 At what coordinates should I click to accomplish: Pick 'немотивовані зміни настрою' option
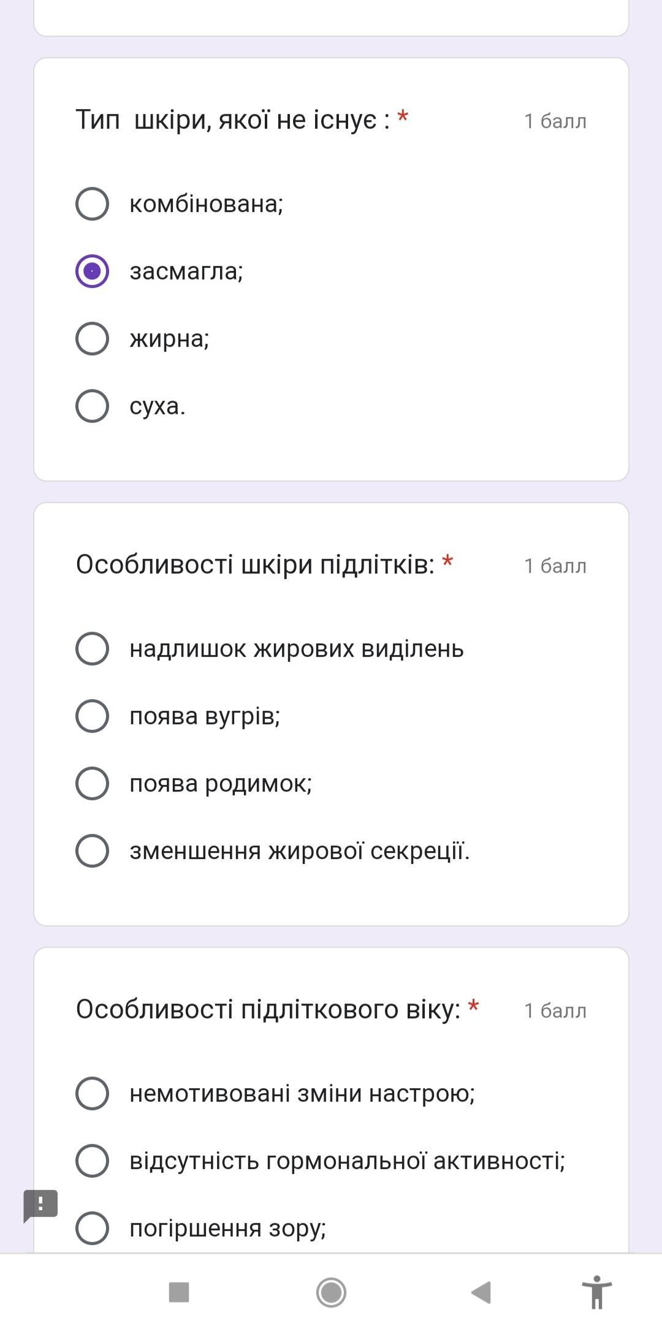coord(93,1093)
